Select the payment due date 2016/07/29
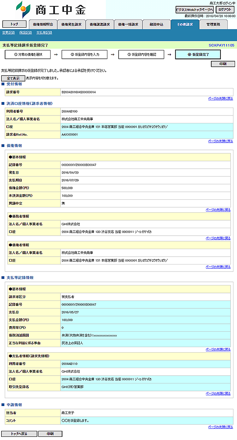Viewport: 237px width, 440px height. point(70,180)
